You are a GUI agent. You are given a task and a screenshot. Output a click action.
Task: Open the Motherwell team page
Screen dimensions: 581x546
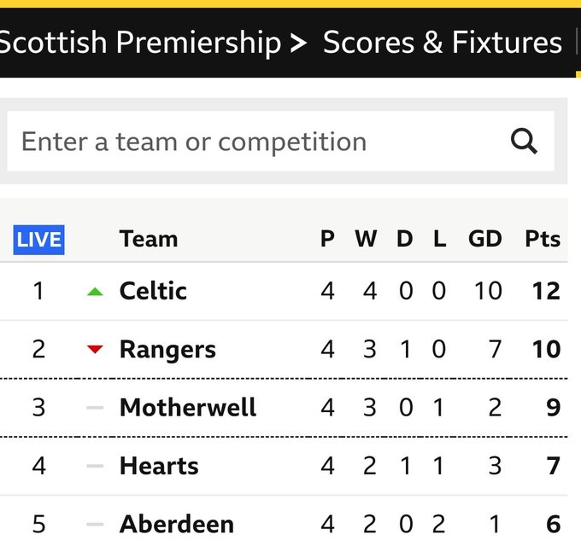(188, 408)
